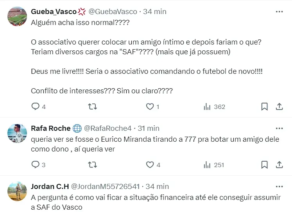Retweet Rafa Roche's tweet
Screen dimensions: 292x212
coord(93,165)
